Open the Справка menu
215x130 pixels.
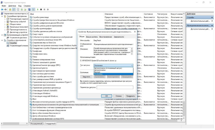[27, 6]
